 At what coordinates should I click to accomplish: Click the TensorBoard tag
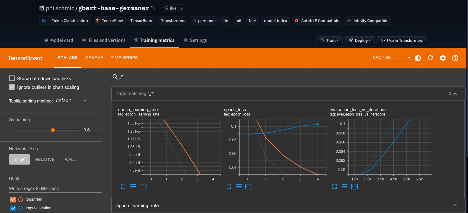[142, 20]
